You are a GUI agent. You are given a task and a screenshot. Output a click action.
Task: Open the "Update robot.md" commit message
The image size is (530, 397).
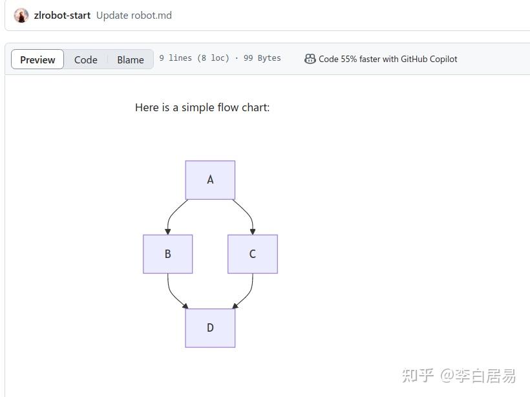click(x=134, y=15)
